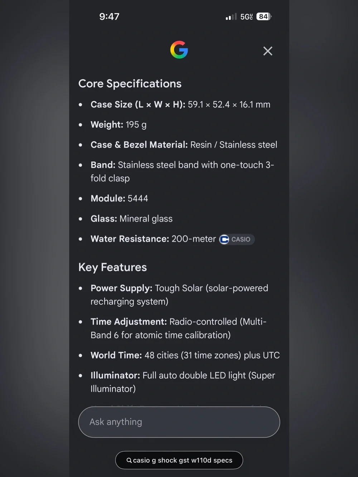Close the Google overview panel

click(x=268, y=51)
